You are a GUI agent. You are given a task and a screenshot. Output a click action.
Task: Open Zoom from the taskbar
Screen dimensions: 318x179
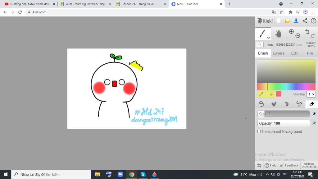coord(120,174)
